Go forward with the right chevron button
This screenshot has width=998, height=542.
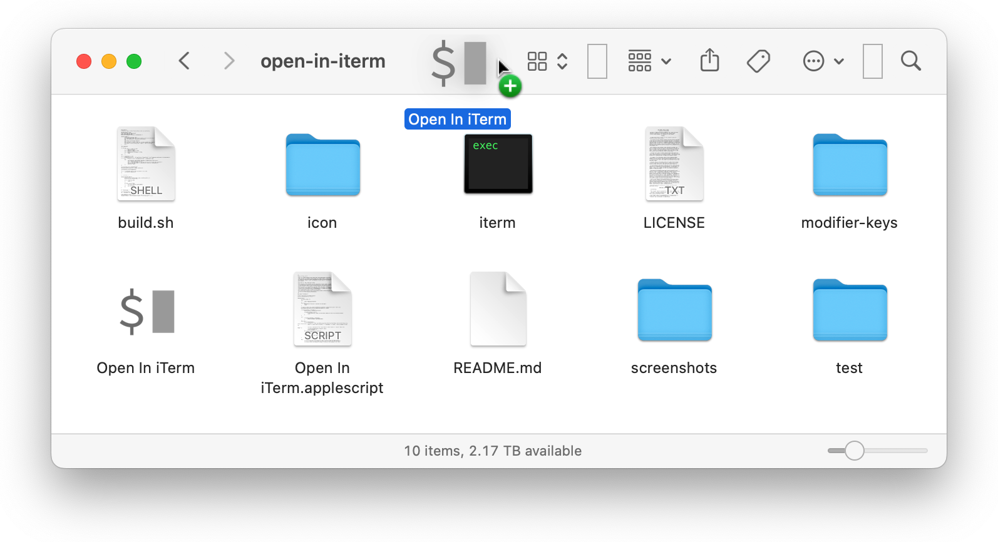(229, 61)
